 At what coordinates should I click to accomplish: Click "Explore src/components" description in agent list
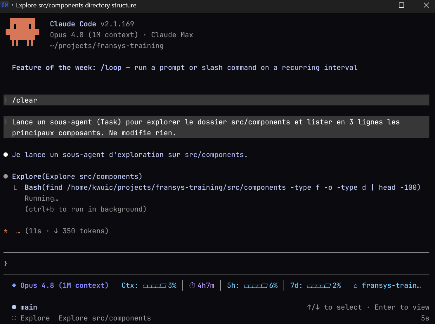[x=105, y=318]
